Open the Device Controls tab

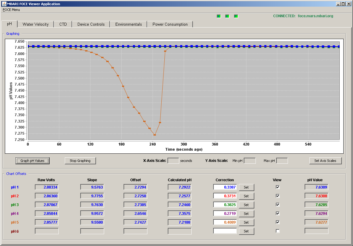click(x=91, y=24)
